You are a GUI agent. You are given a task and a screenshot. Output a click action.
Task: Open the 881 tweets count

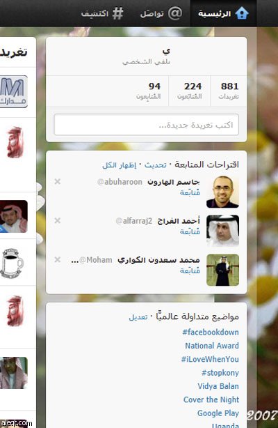point(229,91)
